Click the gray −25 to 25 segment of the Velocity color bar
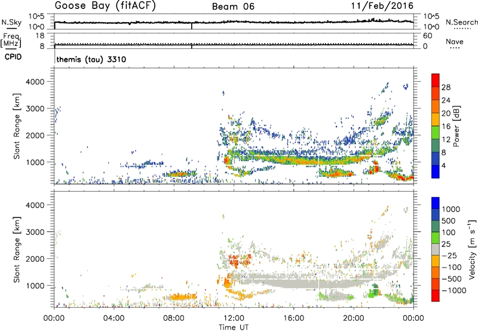Viewport: 478px width, 331px height. 436,249
